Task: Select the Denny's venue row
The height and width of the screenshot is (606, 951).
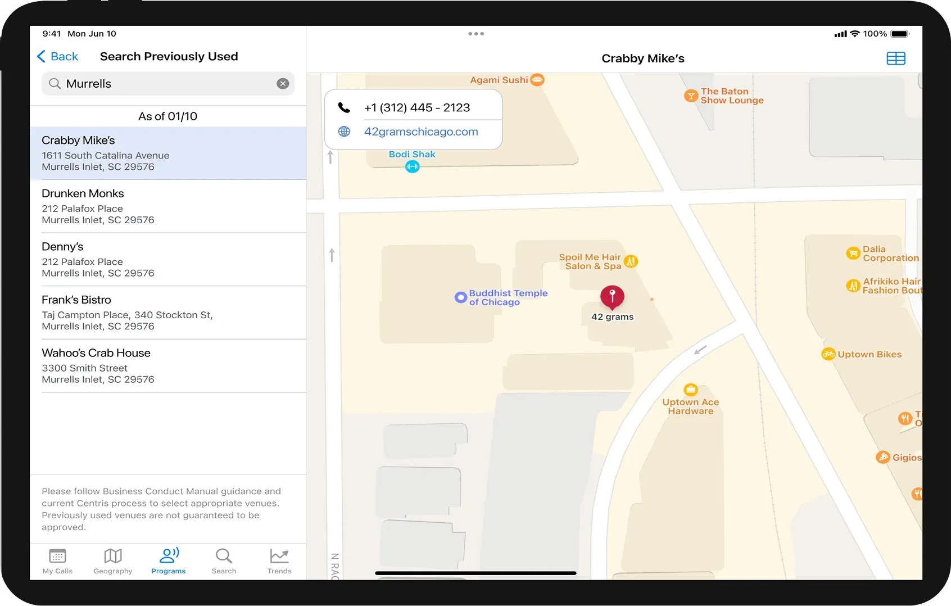Action: [x=168, y=259]
